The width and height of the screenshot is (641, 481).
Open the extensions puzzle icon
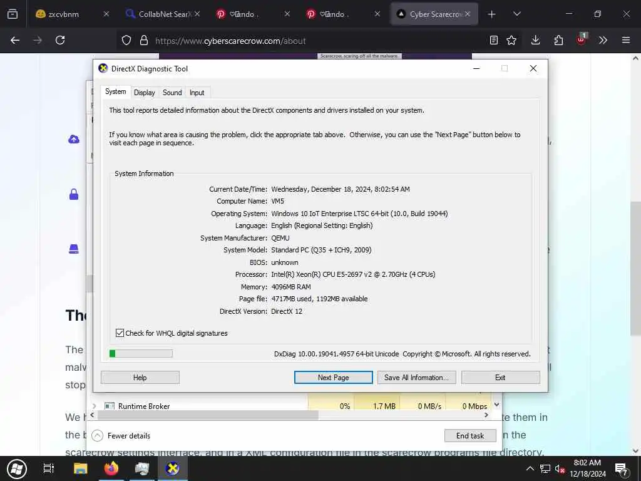pyautogui.click(x=558, y=40)
